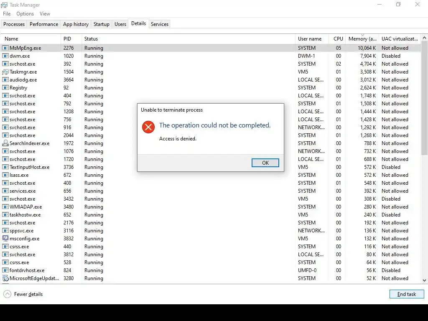
Task: Click the WMIADAP.exe process icon
Action: (x=5, y=206)
